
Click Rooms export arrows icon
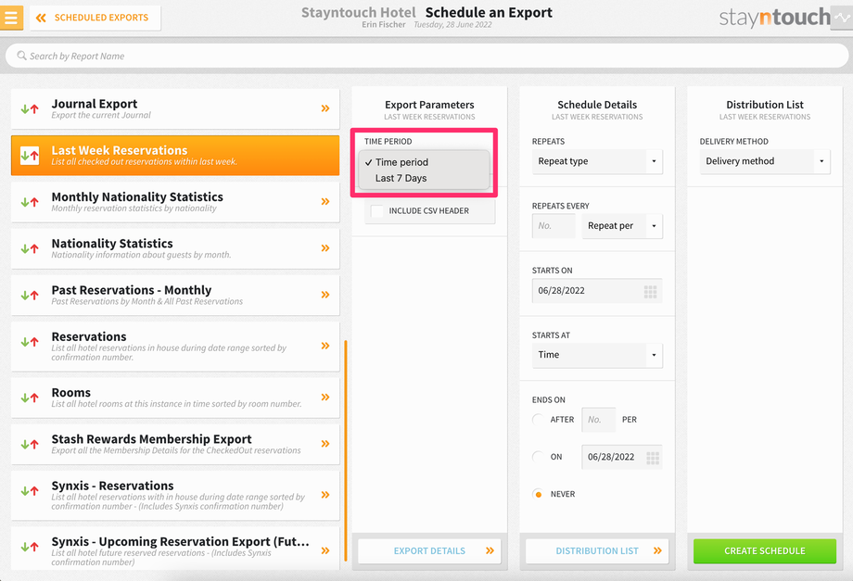point(30,398)
